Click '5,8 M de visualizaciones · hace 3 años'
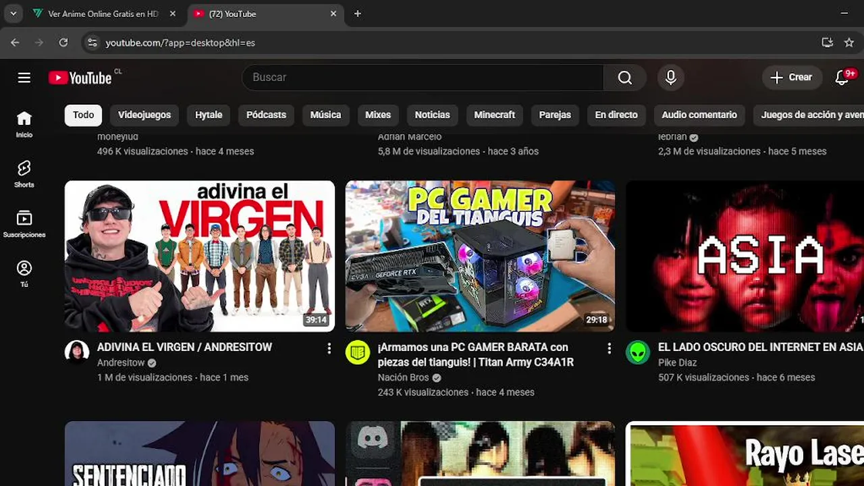The width and height of the screenshot is (864, 486). click(x=458, y=151)
